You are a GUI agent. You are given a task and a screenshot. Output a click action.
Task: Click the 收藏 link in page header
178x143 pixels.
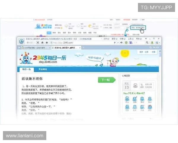pyautogui.click(x=153, y=52)
